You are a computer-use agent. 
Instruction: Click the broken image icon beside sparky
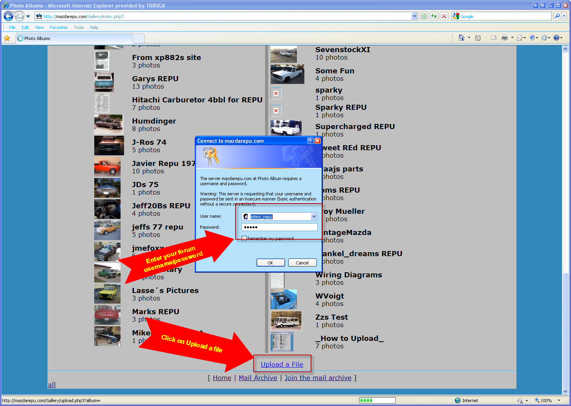tap(276, 93)
